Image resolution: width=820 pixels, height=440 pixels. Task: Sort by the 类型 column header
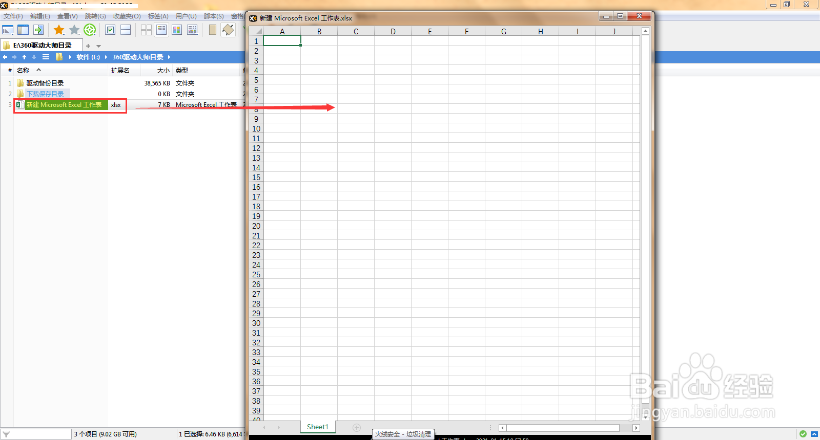tap(182, 71)
